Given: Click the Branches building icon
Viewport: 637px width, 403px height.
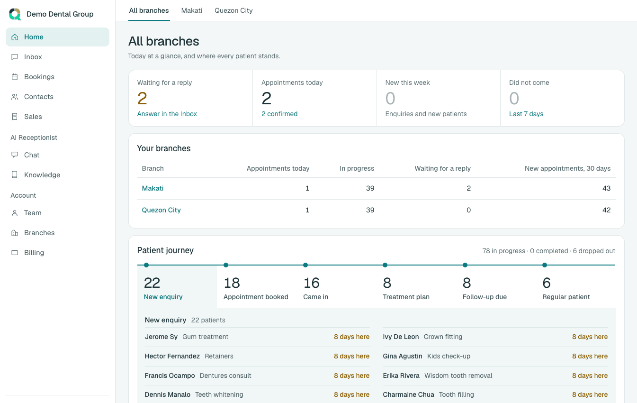Looking at the screenshot, I should (15, 233).
